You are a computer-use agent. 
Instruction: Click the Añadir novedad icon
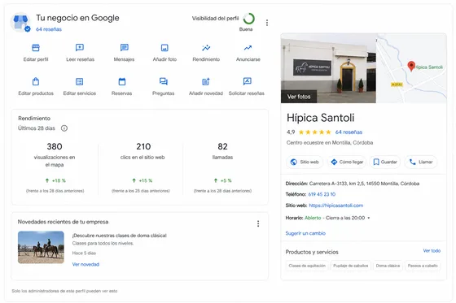coord(206,81)
